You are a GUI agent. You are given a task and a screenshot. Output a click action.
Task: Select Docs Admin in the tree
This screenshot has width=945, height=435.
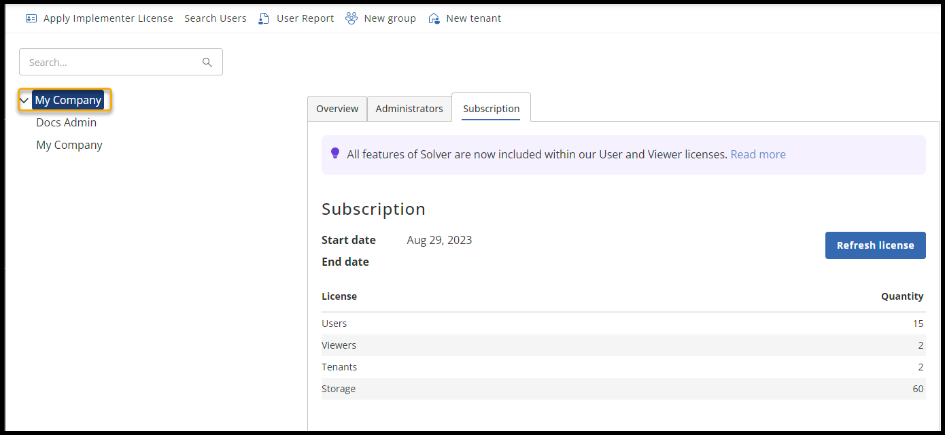pyautogui.click(x=66, y=122)
